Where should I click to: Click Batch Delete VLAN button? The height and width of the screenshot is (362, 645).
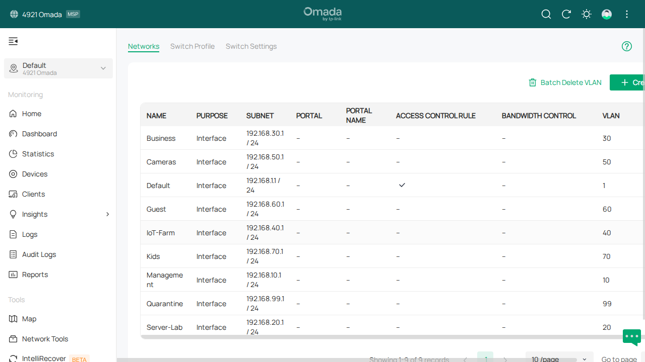pyautogui.click(x=565, y=82)
